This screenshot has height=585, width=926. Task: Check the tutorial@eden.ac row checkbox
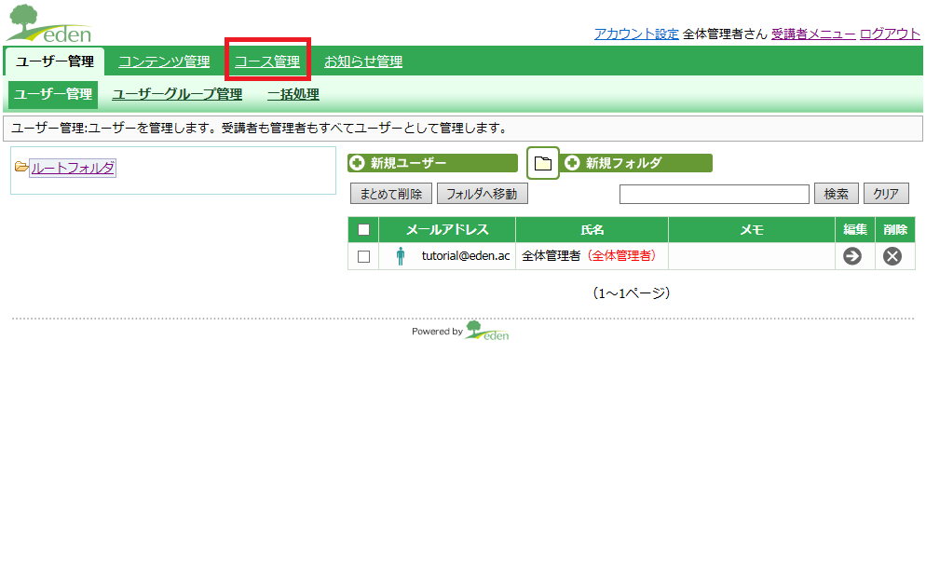(x=363, y=257)
